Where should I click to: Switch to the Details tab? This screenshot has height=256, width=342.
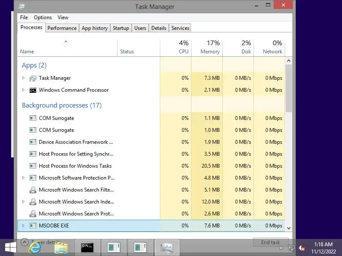point(159,28)
